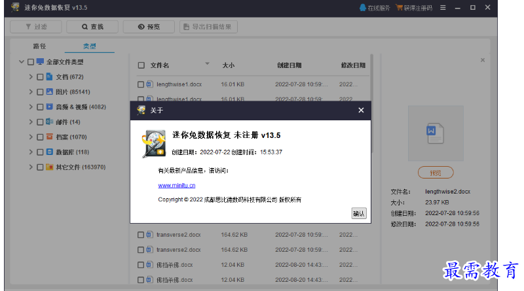Click the Mail (邮件) category icon
The image size is (524, 291).
(50, 122)
